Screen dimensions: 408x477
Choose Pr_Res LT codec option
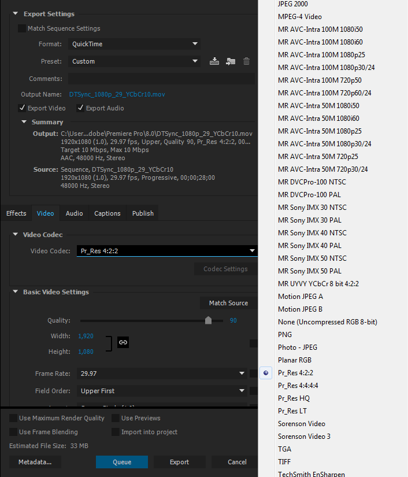pos(292,411)
